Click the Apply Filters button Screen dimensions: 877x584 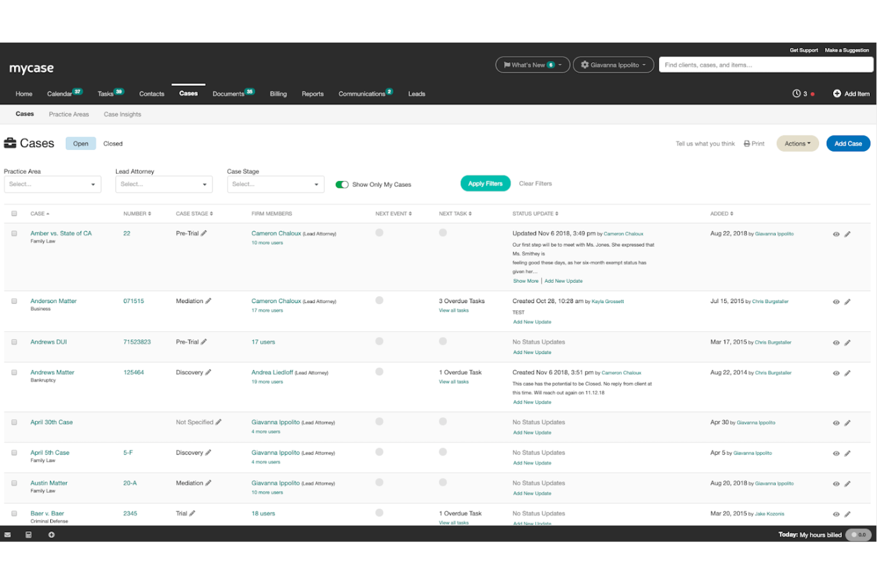[485, 184]
